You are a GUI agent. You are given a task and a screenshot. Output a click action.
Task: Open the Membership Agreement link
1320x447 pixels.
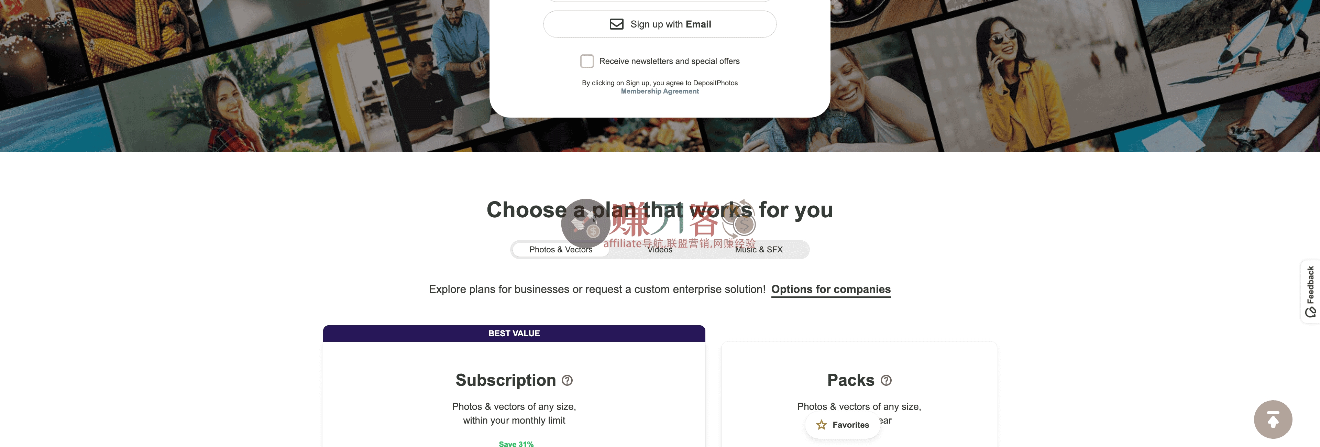pyautogui.click(x=660, y=91)
